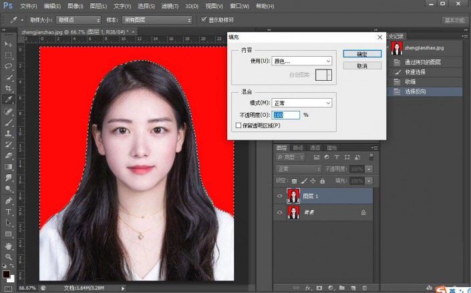Click the 取消 button
The height and width of the screenshot is (293, 471).
(362, 66)
